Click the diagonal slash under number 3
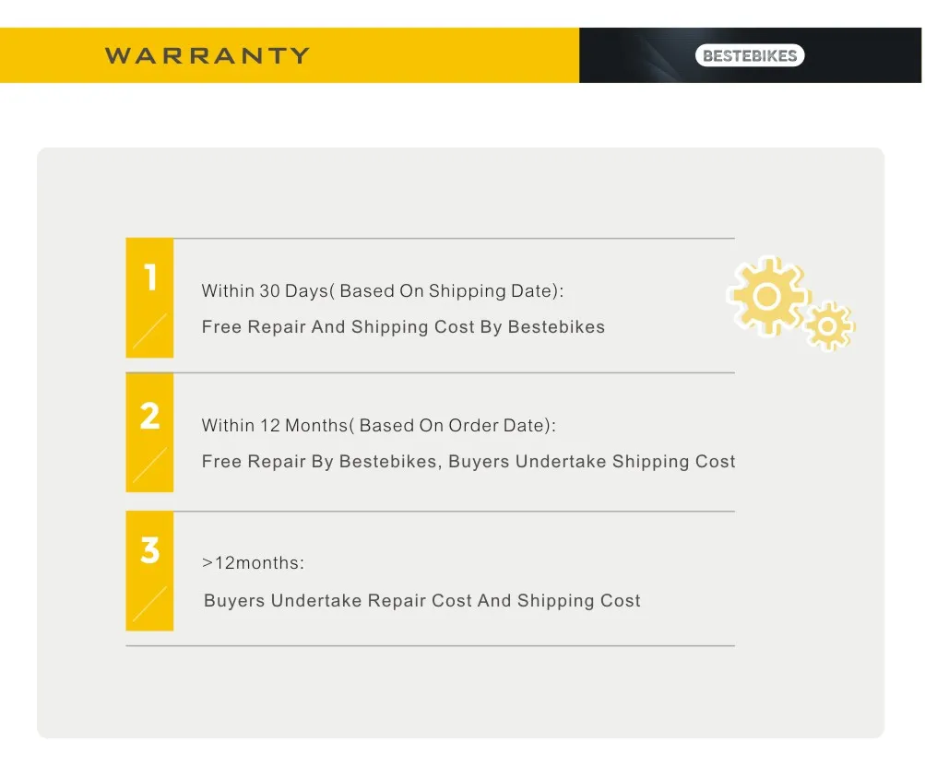 pos(149,604)
